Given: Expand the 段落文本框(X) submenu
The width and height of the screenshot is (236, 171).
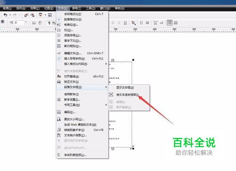Looking at the screenshot, I should pyautogui.click(x=106, y=87).
